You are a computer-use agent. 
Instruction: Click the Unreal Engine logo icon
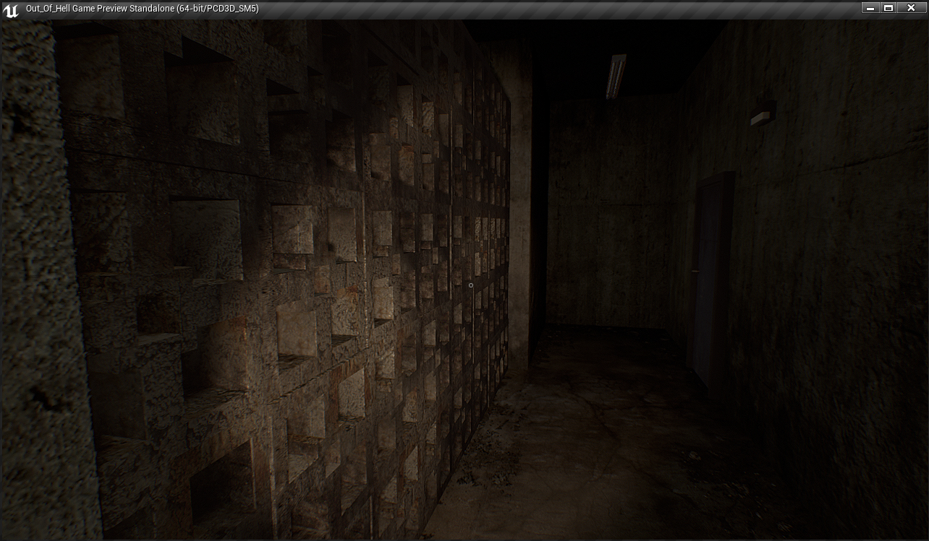coord(11,10)
